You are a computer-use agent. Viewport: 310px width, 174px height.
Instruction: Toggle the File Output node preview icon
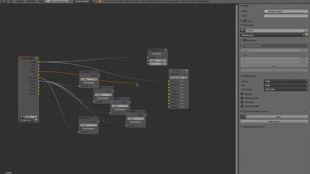(187, 71)
